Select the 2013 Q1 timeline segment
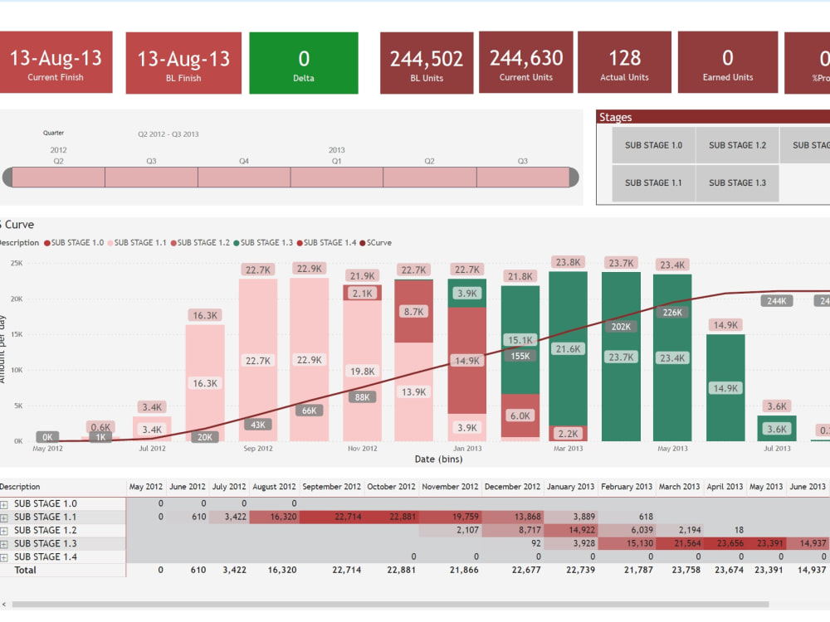830x622 pixels. 337,177
